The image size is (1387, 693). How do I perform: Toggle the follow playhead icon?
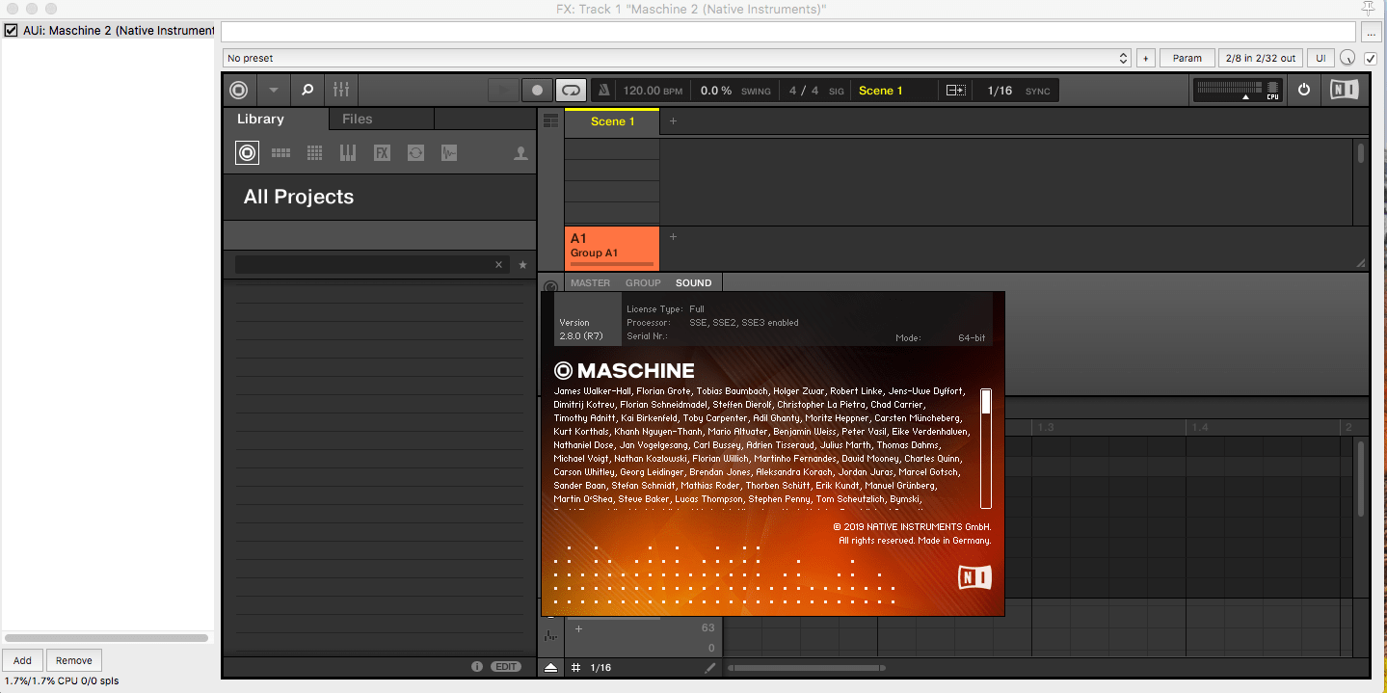[x=955, y=91]
